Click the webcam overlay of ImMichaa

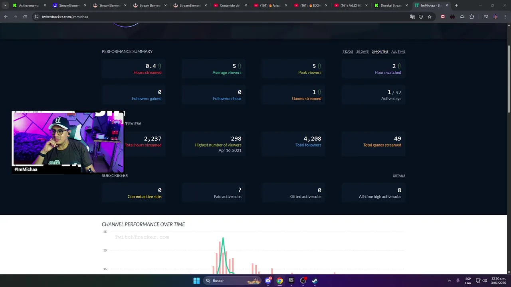coord(68,142)
